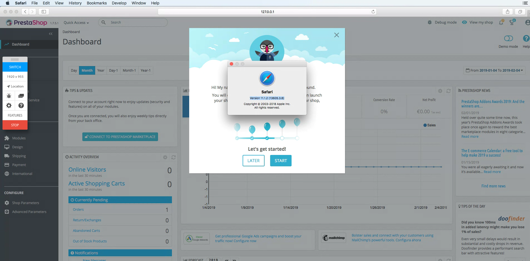
Task: Click the PrestaShop search field
Action: [x=133, y=22]
